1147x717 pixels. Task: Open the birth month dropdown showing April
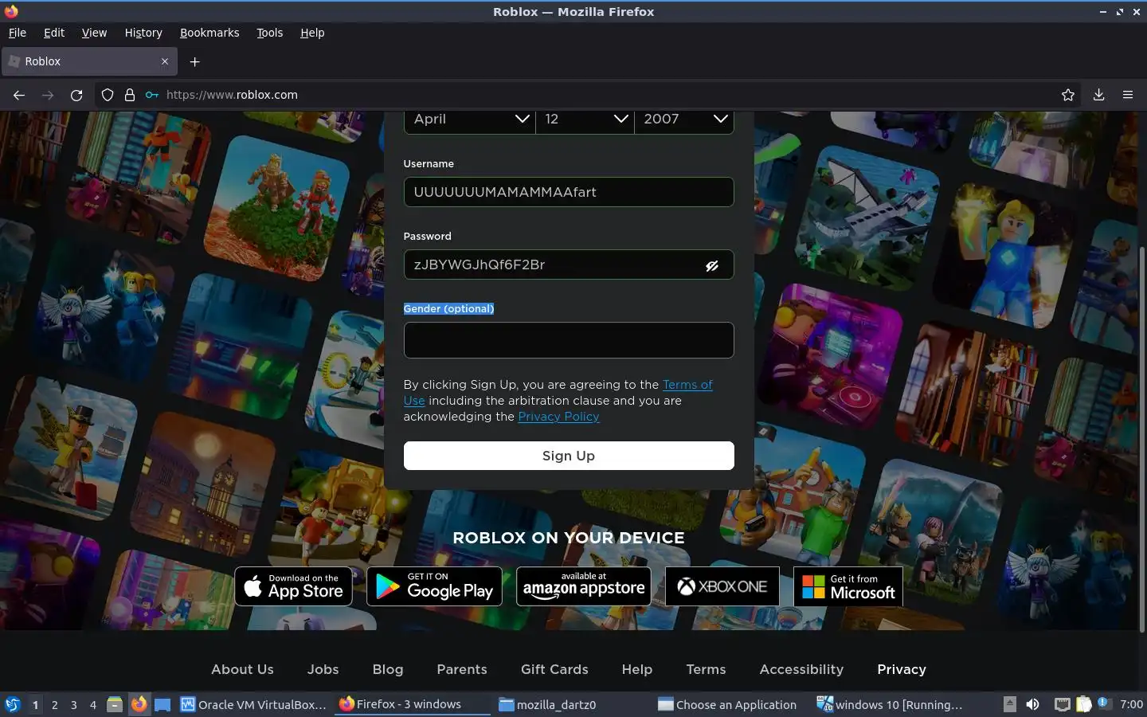[x=469, y=119]
